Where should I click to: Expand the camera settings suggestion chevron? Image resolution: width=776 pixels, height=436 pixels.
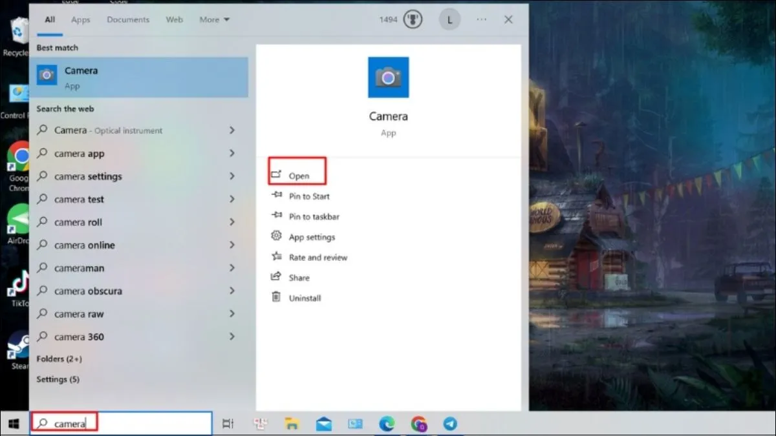[x=232, y=176]
